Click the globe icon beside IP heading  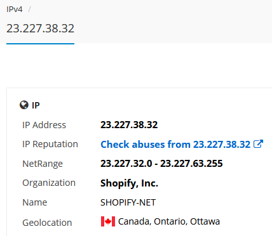pyautogui.click(x=24, y=105)
